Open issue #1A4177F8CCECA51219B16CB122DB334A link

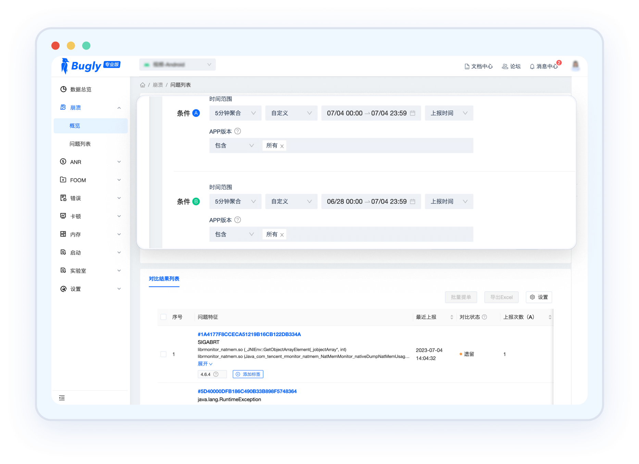coord(249,334)
